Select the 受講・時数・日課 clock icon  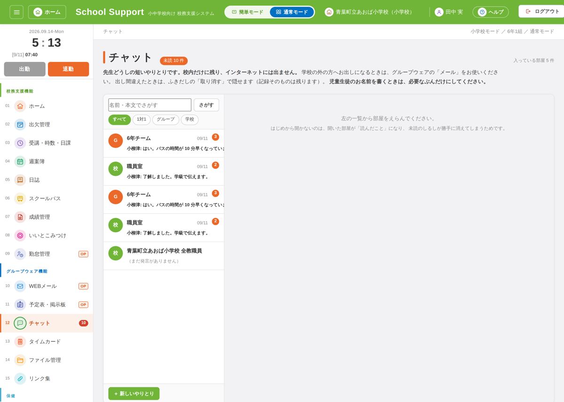pyautogui.click(x=20, y=143)
